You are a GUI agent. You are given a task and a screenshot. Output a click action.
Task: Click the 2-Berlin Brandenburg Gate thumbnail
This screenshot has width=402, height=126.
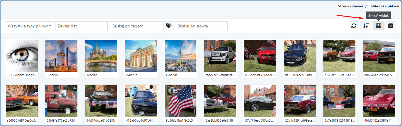pos(141,56)
